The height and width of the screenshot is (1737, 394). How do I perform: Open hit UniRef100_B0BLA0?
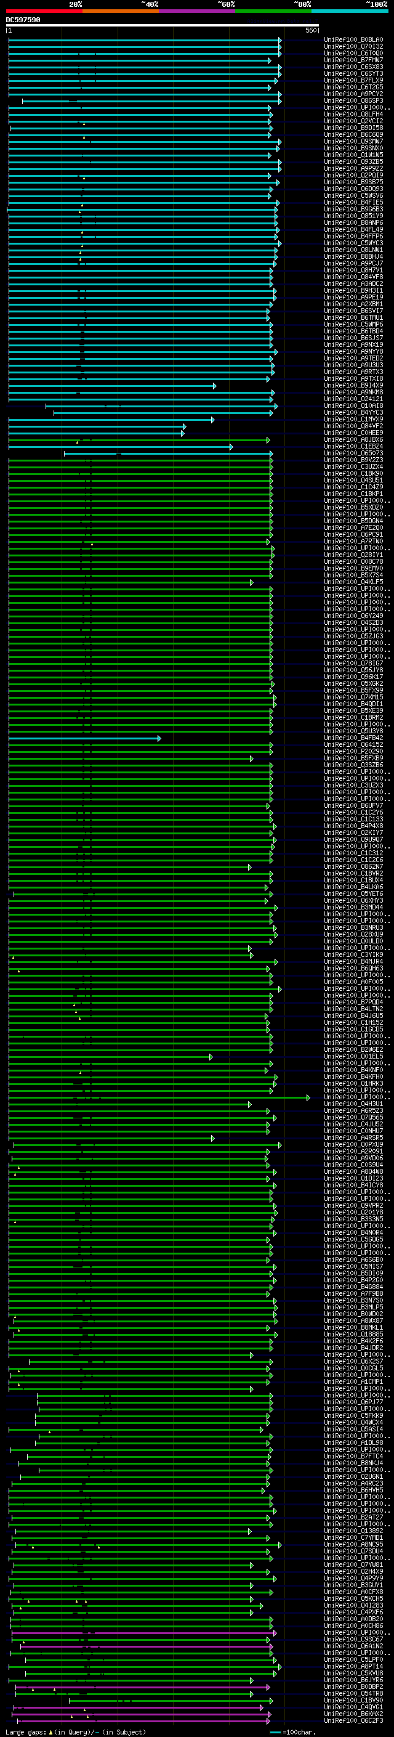coord(353,40)
